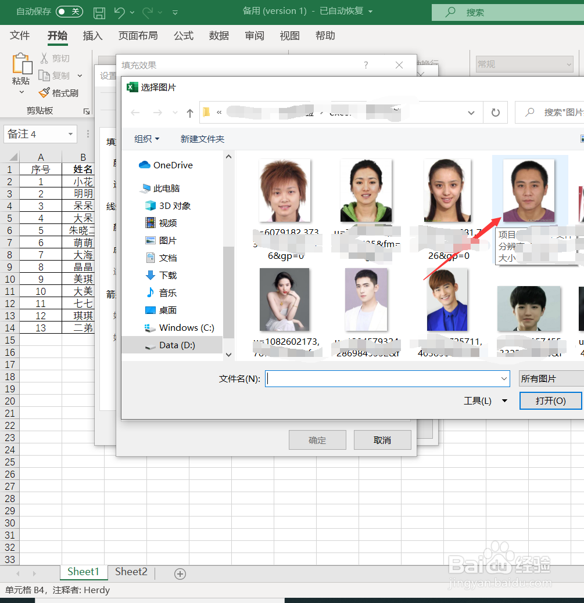The width and height of the screenshot is (584, 603).
Task: Click the Undo arrow icon
Action: pyautogui.click(x=119, y=13)
